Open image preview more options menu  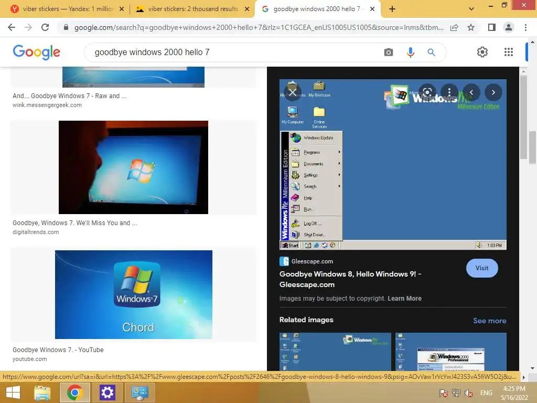tap(449, 92)
